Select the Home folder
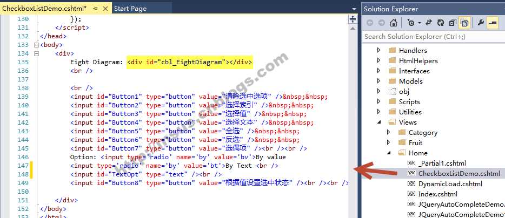This screenshot has height=218, width=505. (418, 153)
